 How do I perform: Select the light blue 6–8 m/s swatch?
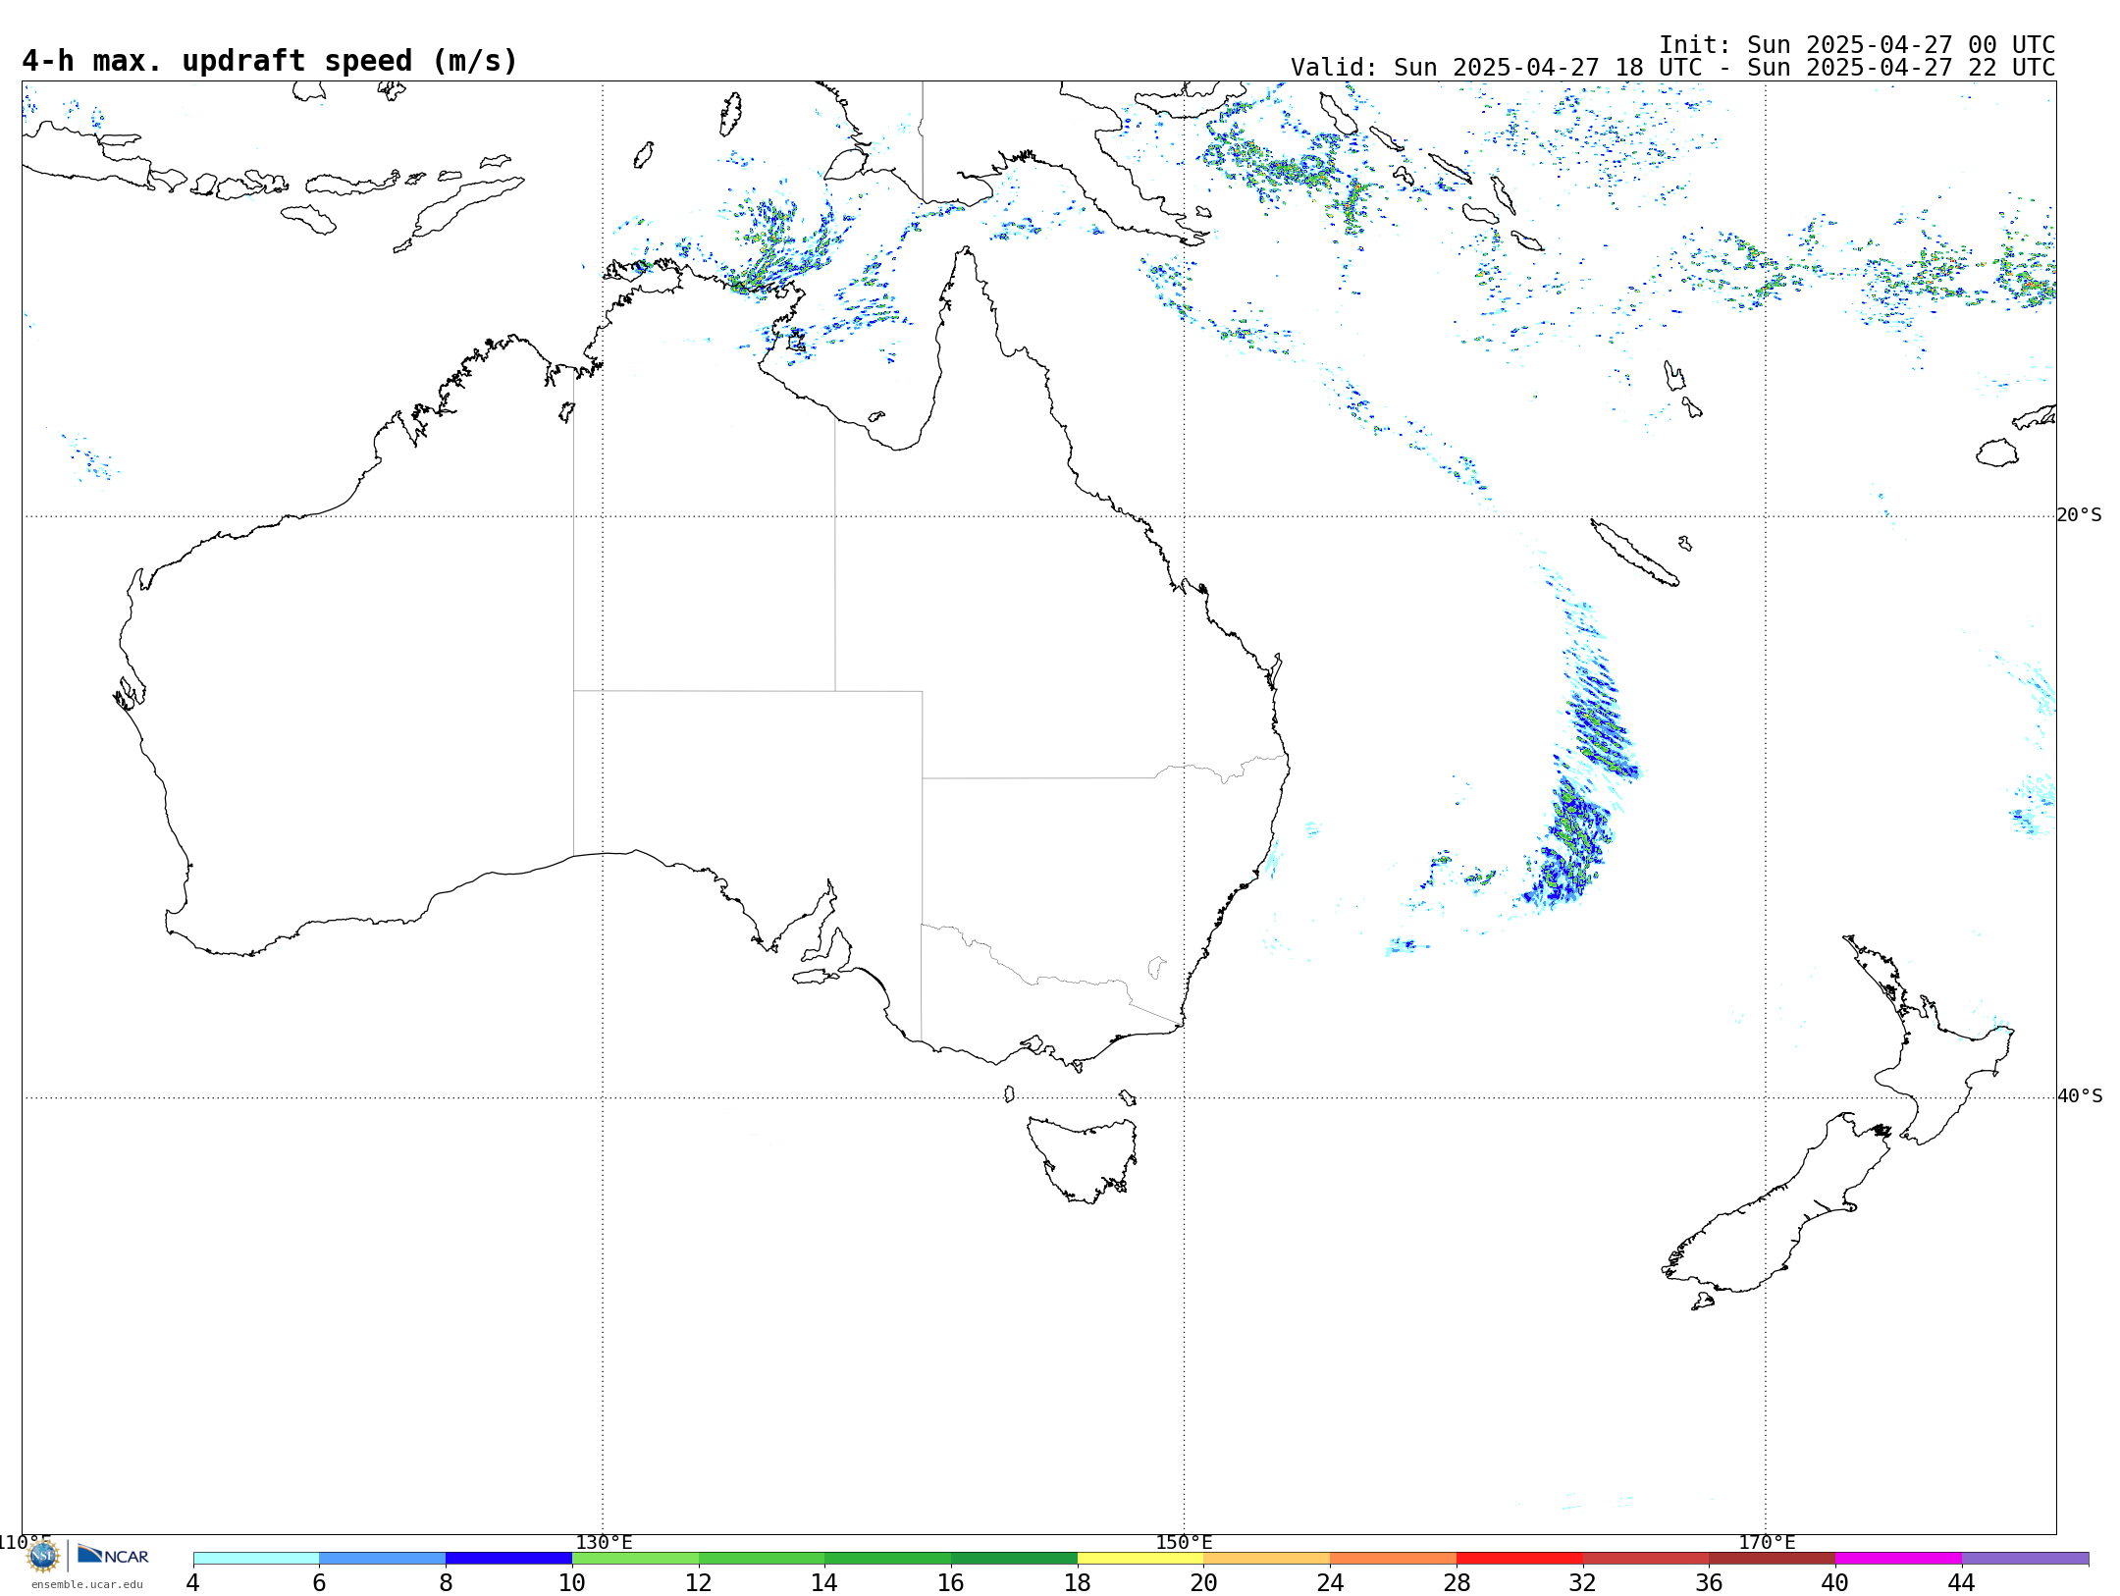click(383, 1559)
